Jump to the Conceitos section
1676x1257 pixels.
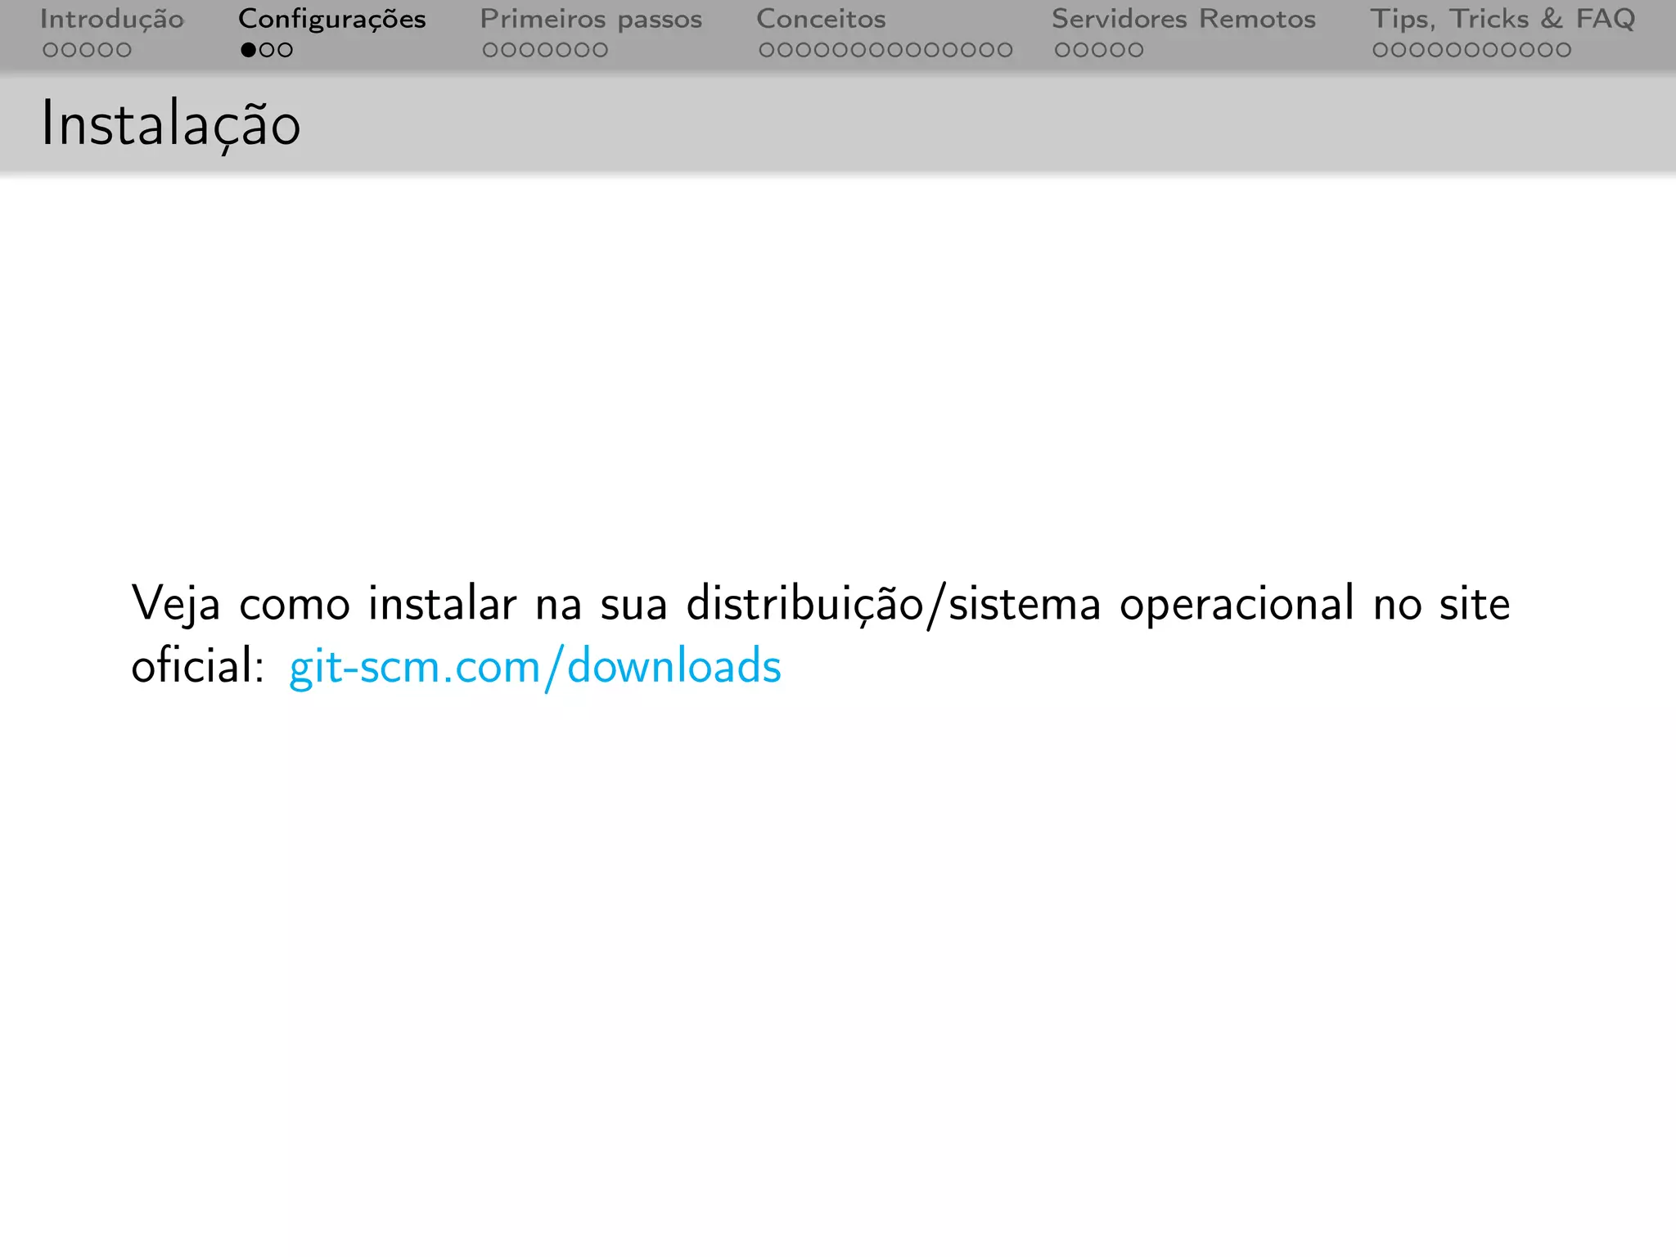821,19
